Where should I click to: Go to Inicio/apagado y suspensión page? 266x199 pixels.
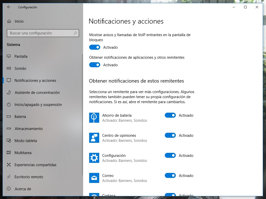click(x=38, y=105)
